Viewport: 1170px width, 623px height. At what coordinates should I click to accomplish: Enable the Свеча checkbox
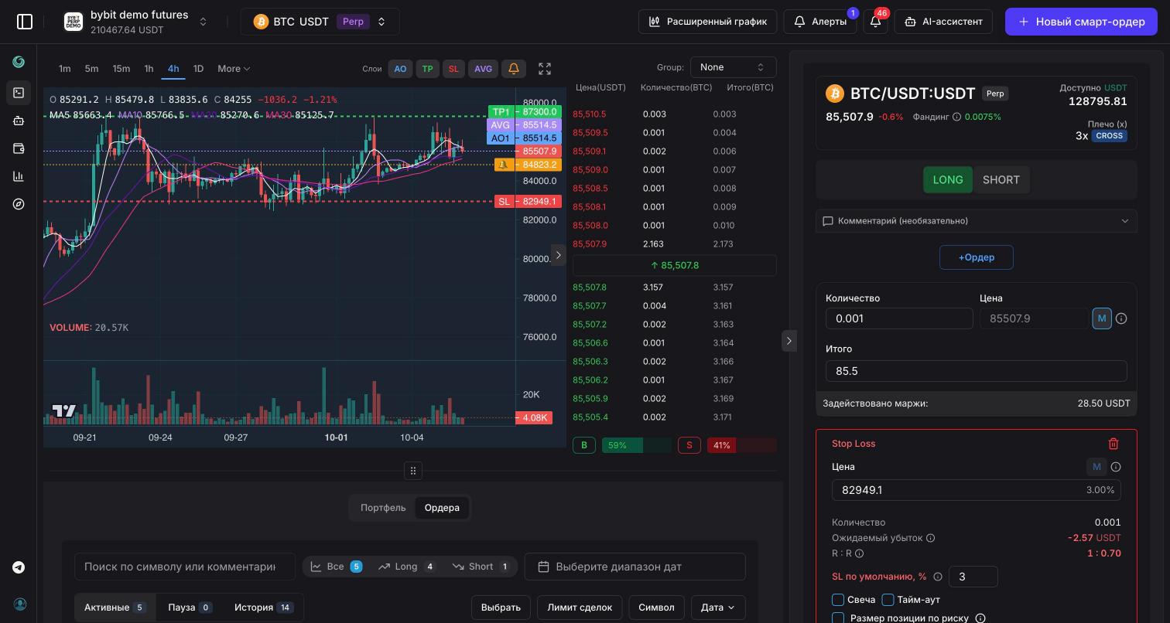(838, 600)
